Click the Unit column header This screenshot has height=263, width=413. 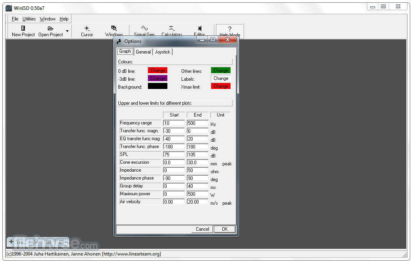(x=220, y=115)
